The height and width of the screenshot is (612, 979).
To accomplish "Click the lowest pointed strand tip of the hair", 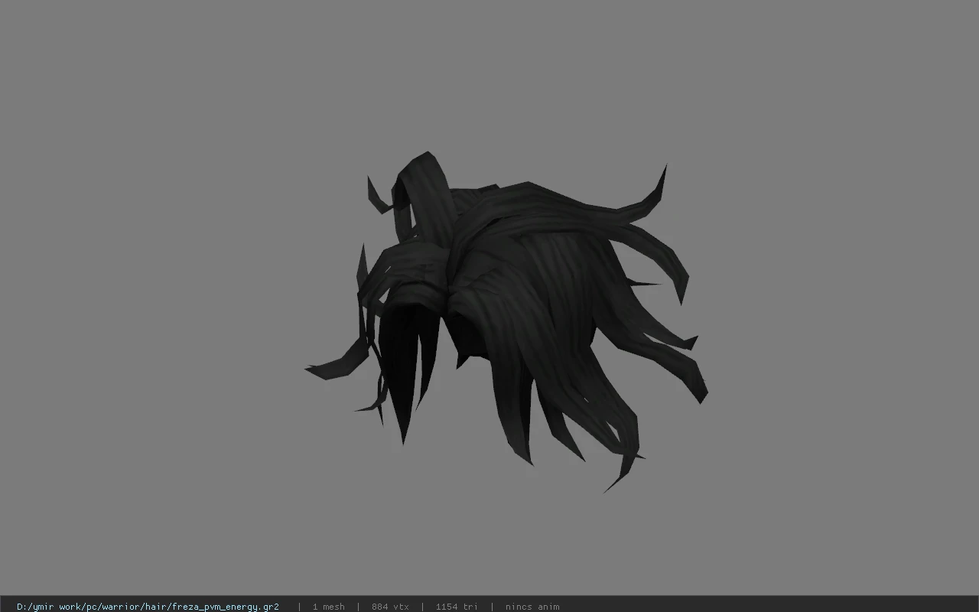I will click(x=618, y=480).
